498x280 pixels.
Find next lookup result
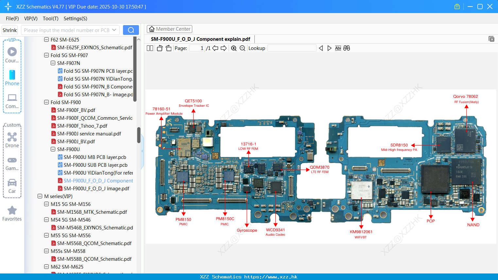(329, 48)
